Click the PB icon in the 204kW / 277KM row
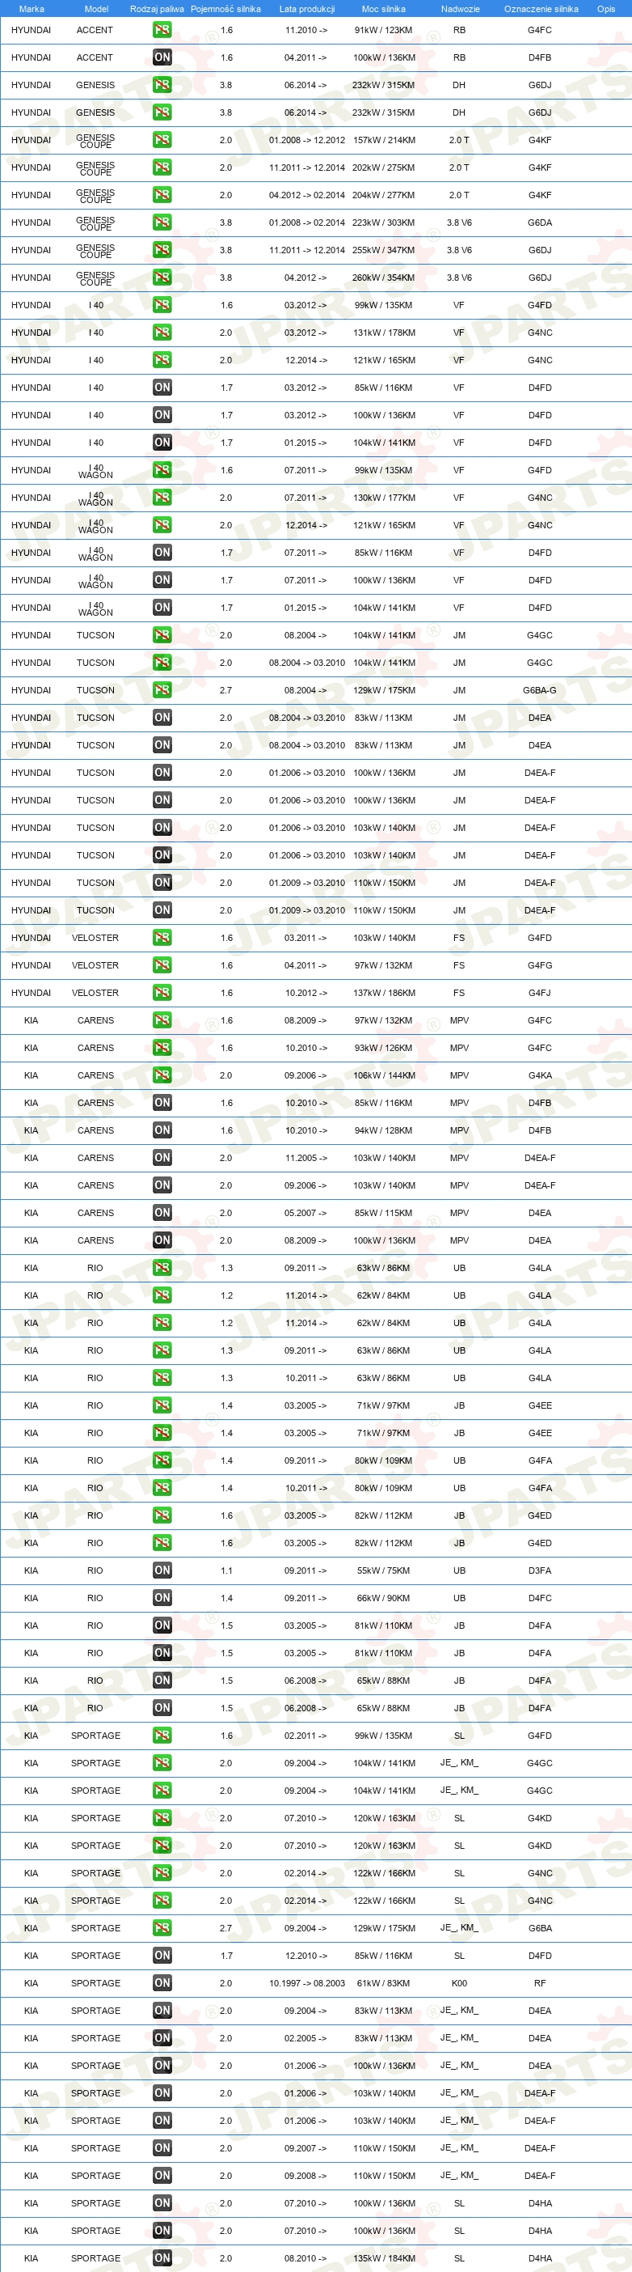This screenshot has height=2272, width=632. coord(162,195)
